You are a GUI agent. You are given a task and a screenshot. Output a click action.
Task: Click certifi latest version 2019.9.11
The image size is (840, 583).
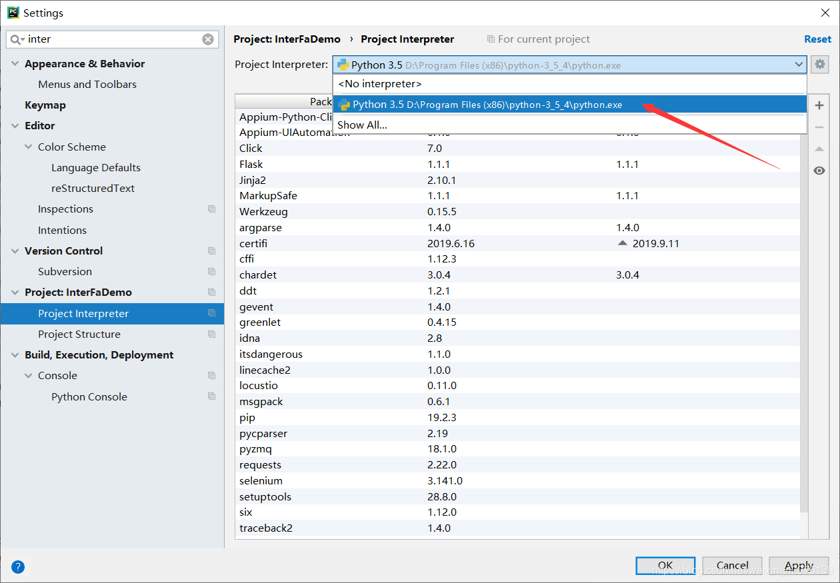655,243
